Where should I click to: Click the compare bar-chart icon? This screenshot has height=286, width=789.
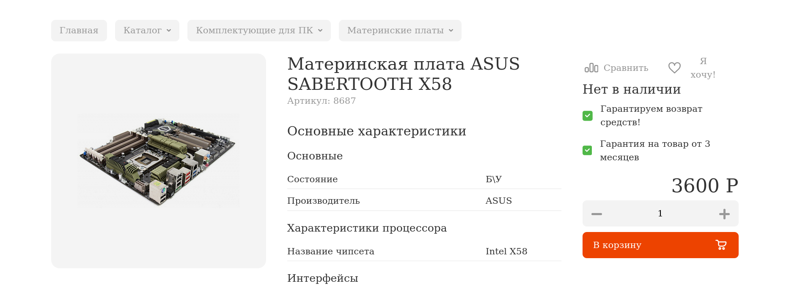click(x=591, y=68)
